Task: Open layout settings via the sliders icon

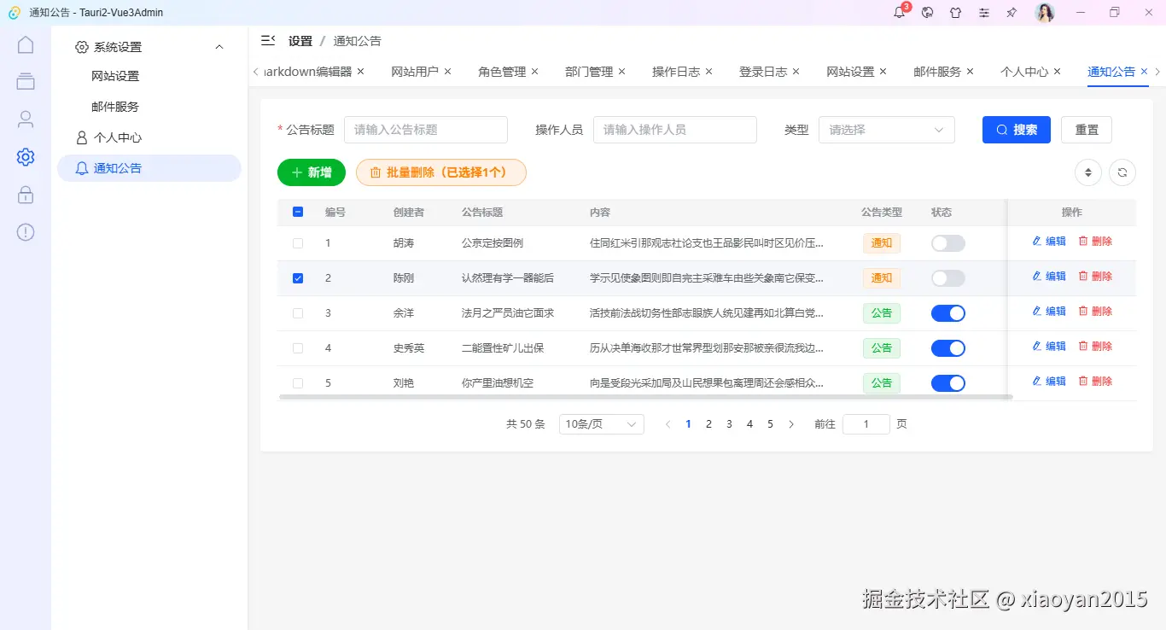Action: coord(983,12)
